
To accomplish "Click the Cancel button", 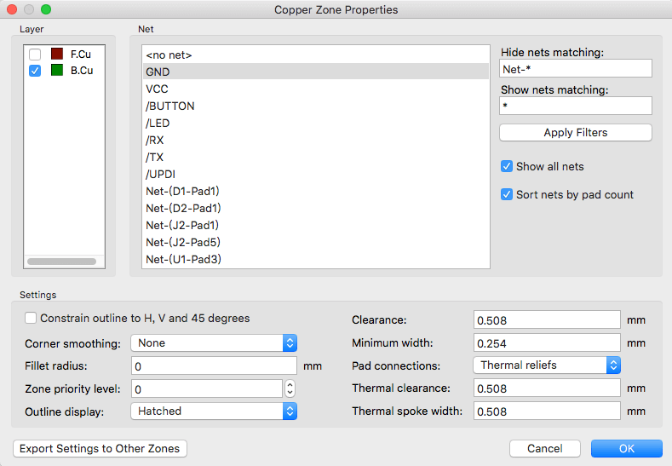I will point(545,449).
